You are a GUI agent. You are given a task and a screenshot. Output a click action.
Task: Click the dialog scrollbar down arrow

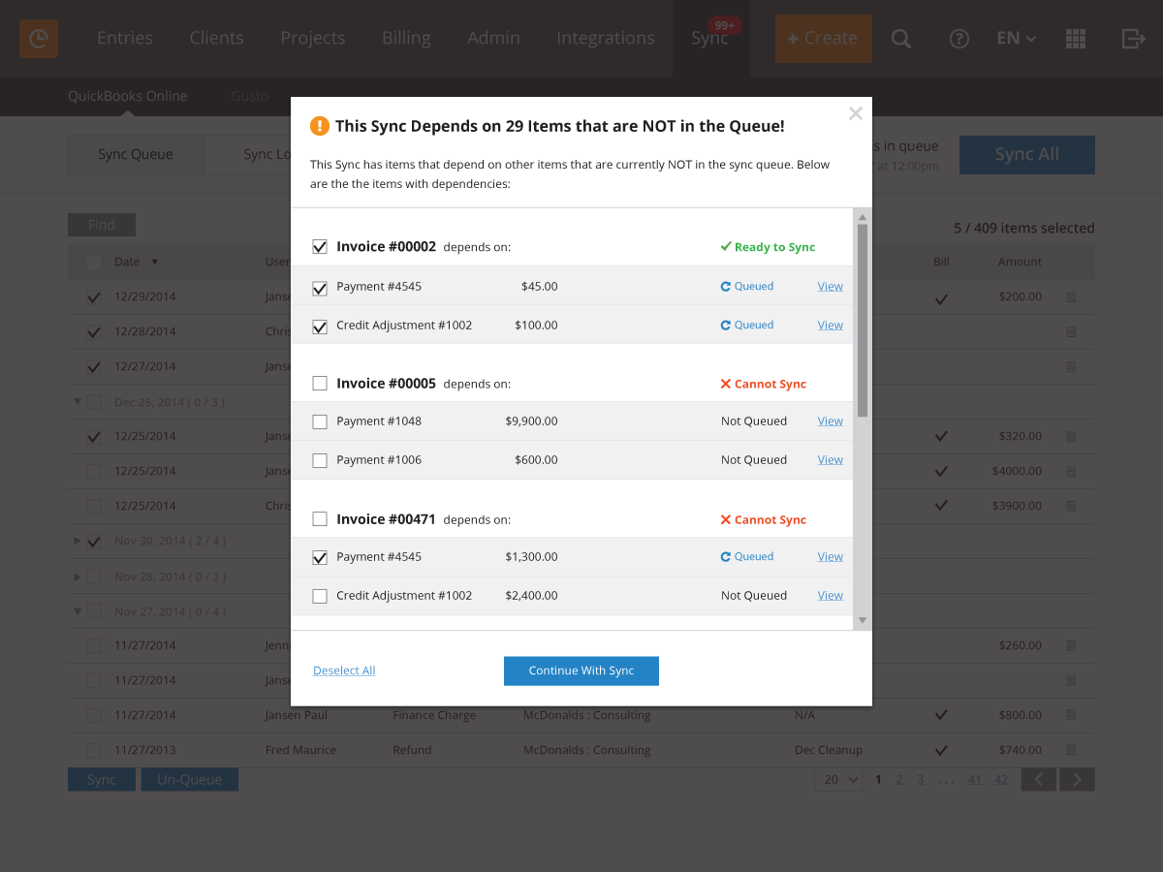point(862,620)
